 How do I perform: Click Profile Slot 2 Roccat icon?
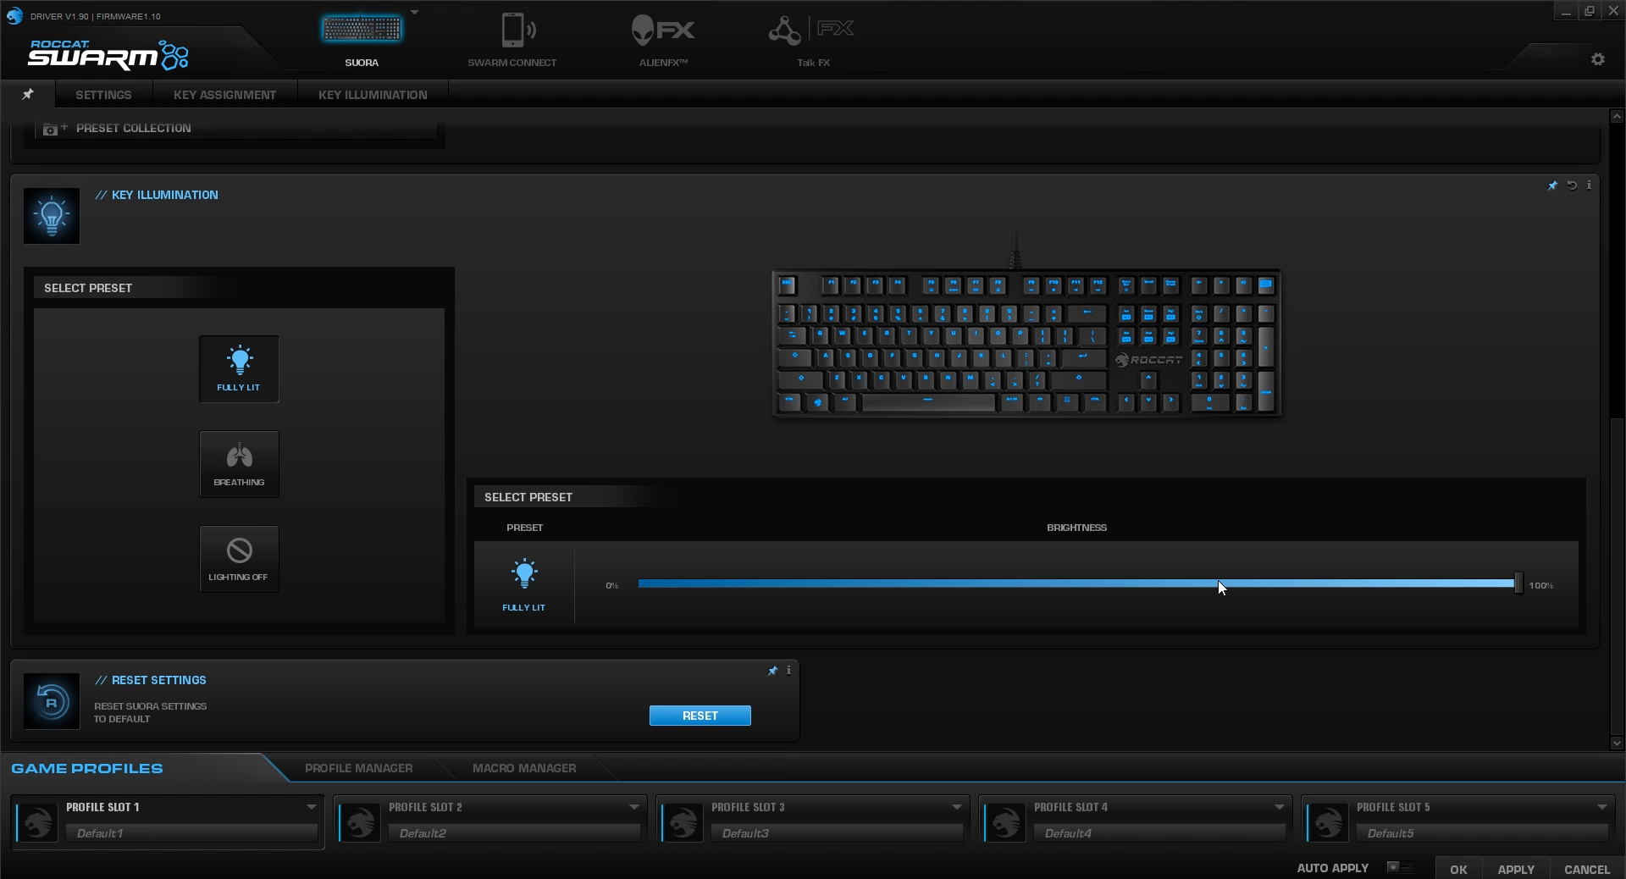[361, 821]
